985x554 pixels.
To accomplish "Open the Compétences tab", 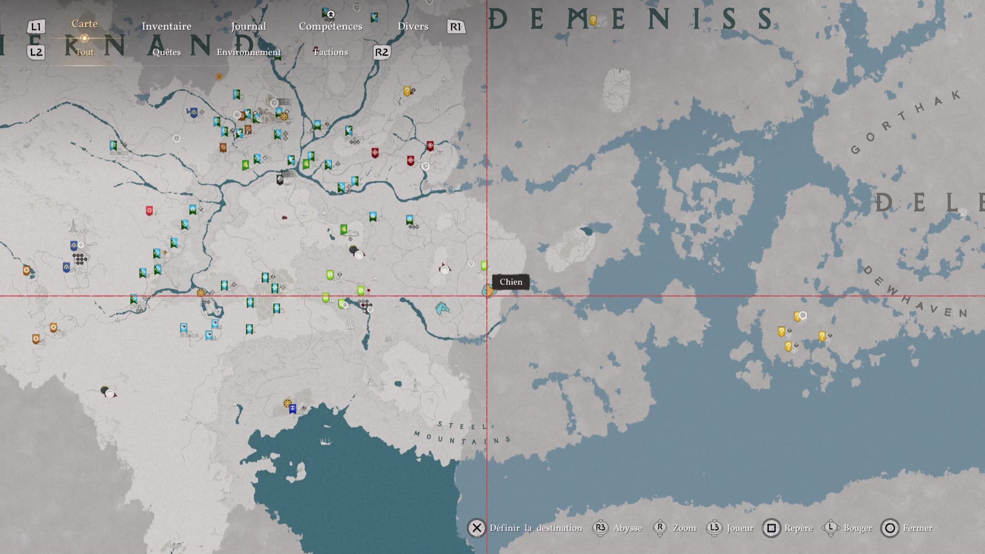I will click(x=330, y=26).
